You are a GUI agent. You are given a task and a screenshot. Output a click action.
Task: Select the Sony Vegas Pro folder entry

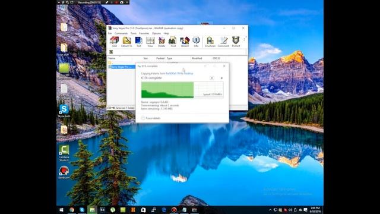click(121, 67)
